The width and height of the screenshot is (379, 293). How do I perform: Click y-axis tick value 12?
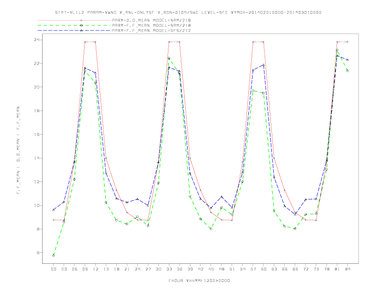[x=36, y=182]
